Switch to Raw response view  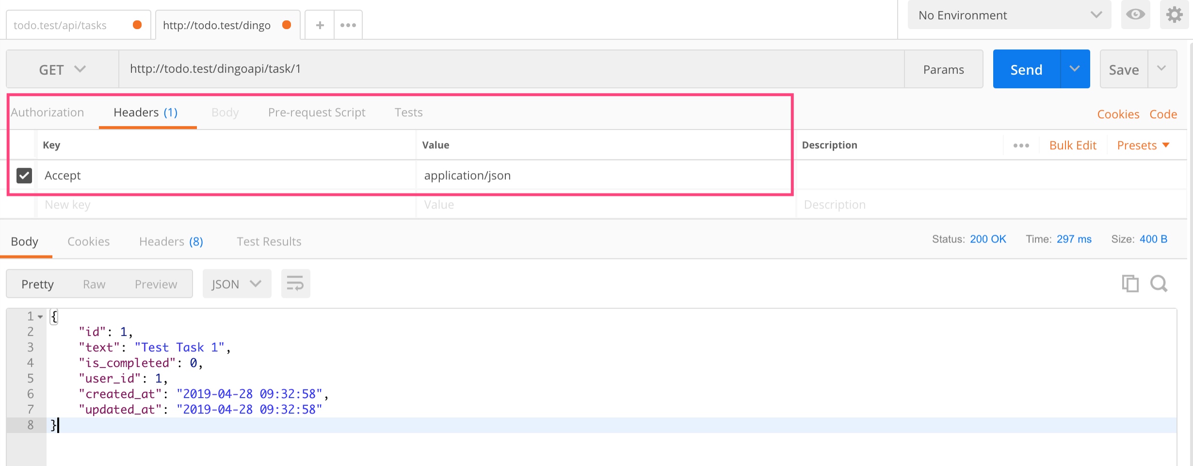pyautogui.click(x=94, y=284)
